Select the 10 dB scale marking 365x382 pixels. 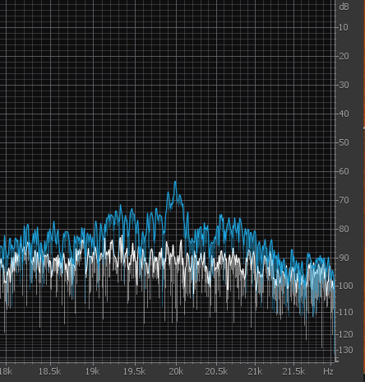(x=344, y=27)
